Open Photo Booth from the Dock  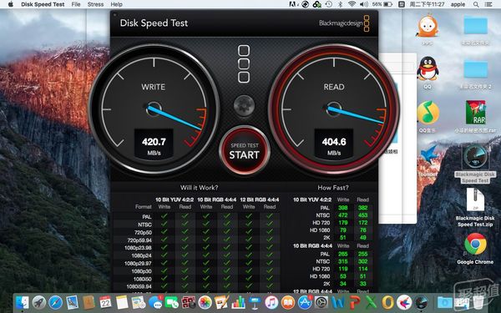[x=189, y=302]
